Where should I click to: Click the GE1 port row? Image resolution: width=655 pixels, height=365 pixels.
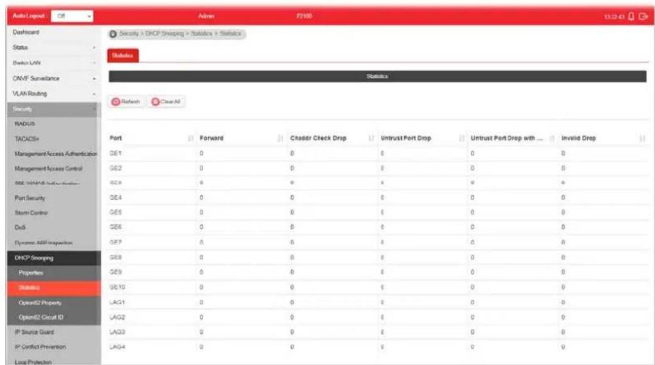pyautogui.click(x=378, y=154)
